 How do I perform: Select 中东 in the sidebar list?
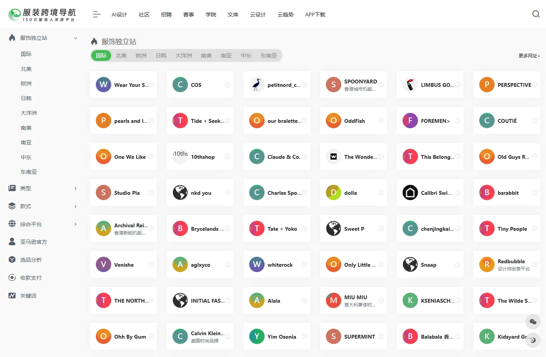(x=26, y=157)
